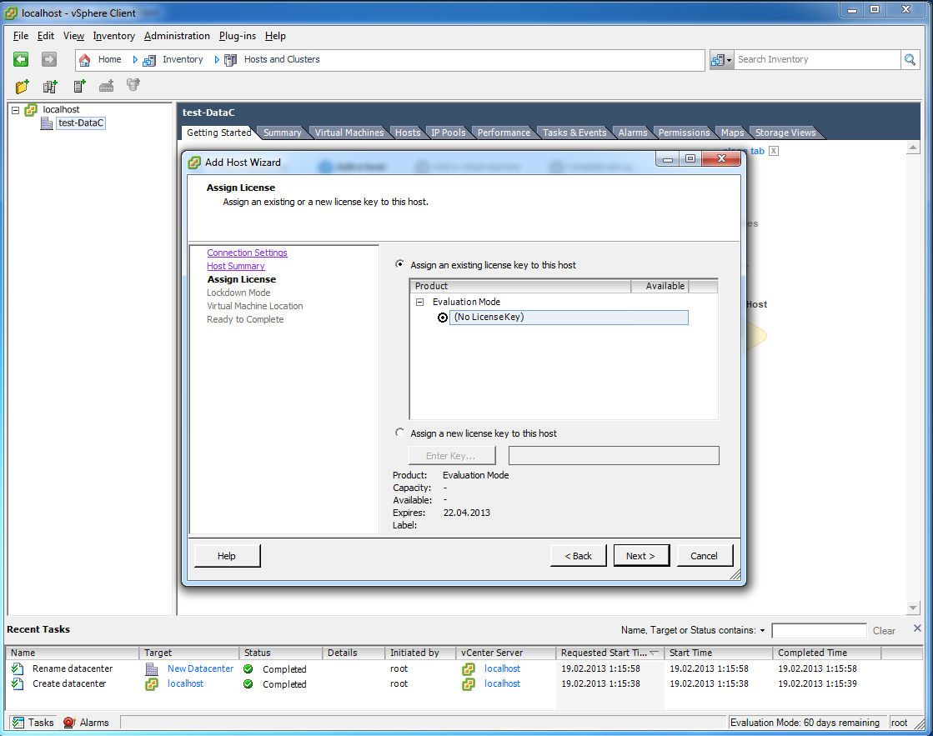Switch to the Tasks & Events tab
Screen dimensions: 933x736
click(x=574, y=133)
